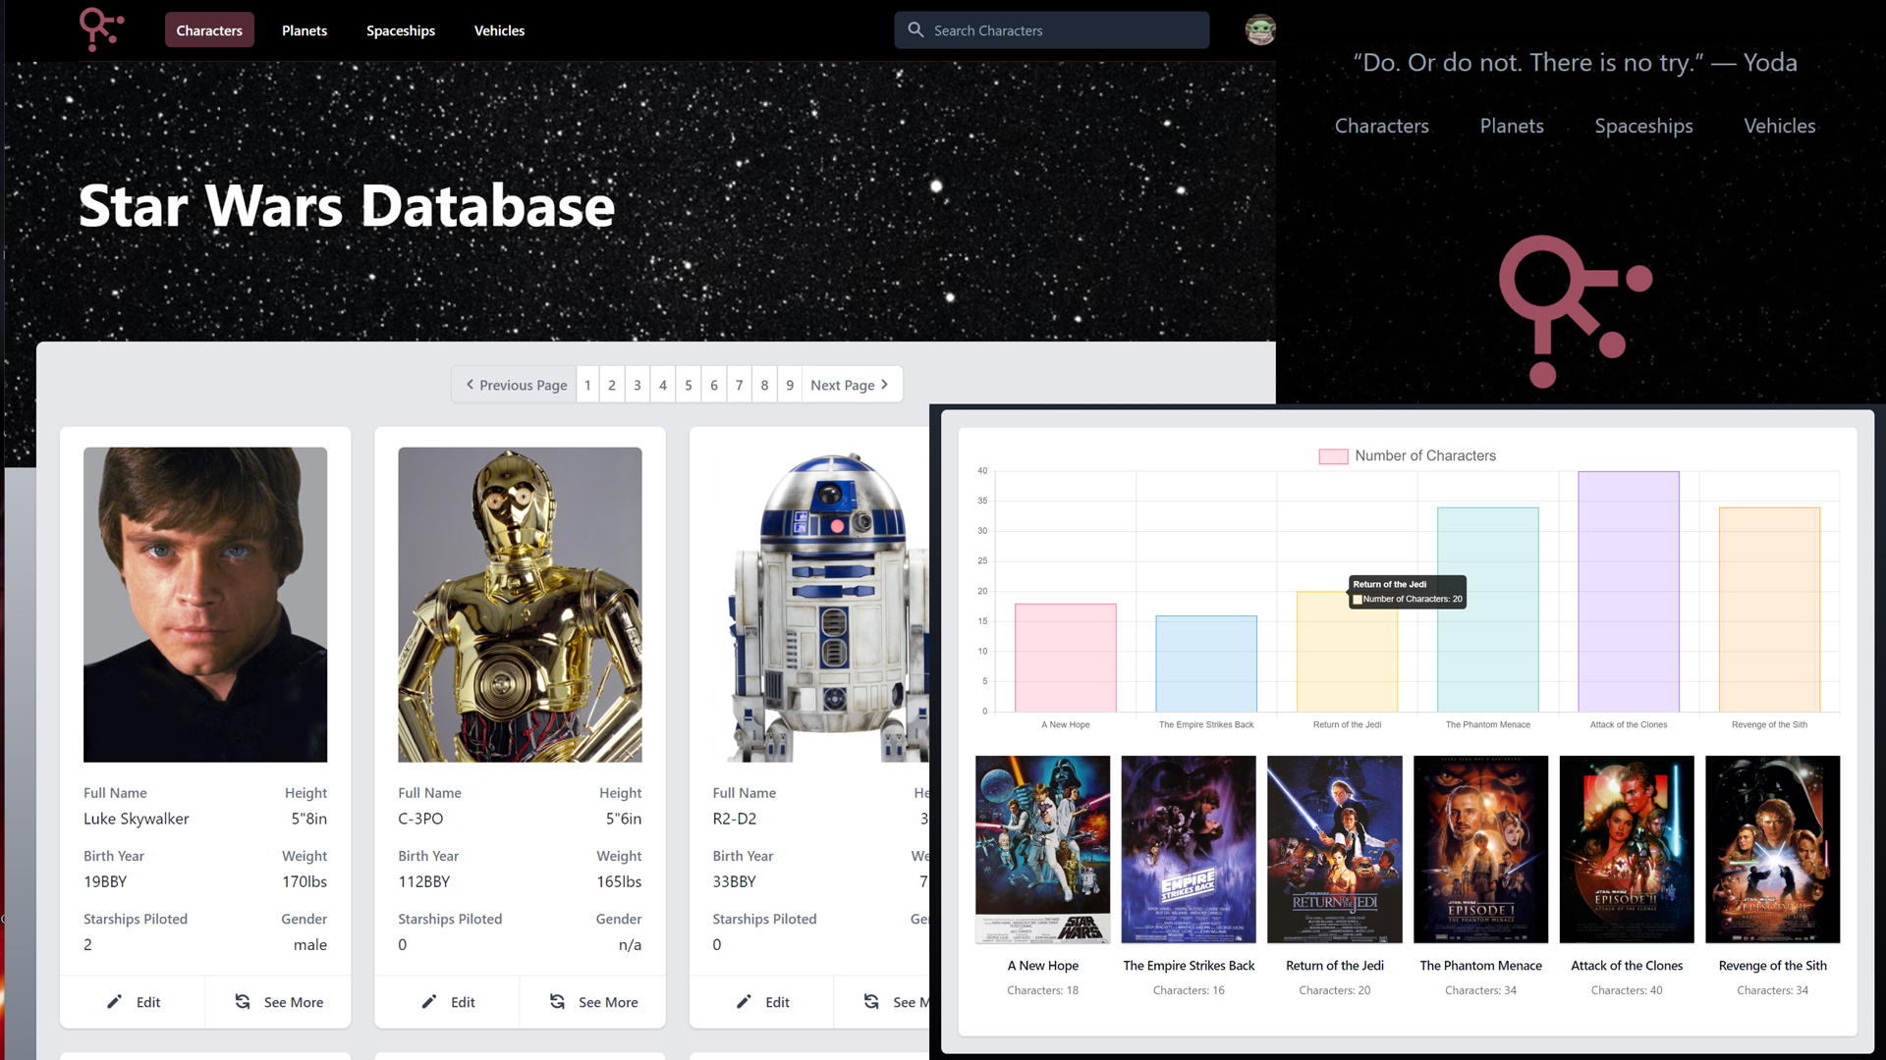1886x1060 pixels.
Task: Select the Vehicles link in the quote panel navigation
Action: click(x=1779, y=126)
